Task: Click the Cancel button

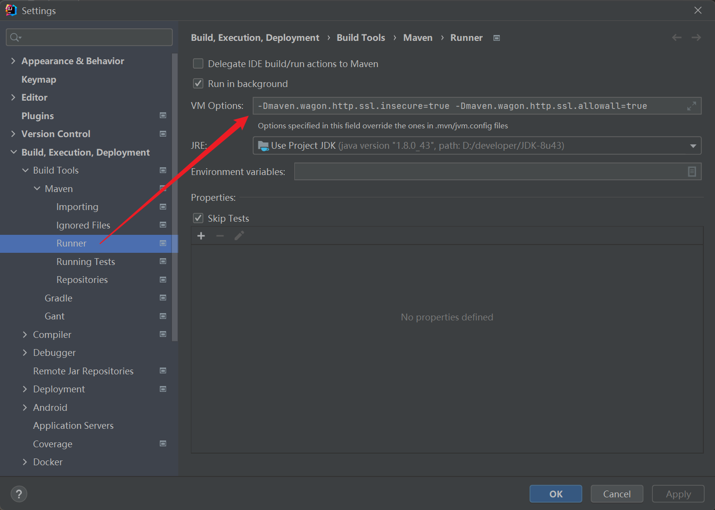Action: tap(617, 494)
